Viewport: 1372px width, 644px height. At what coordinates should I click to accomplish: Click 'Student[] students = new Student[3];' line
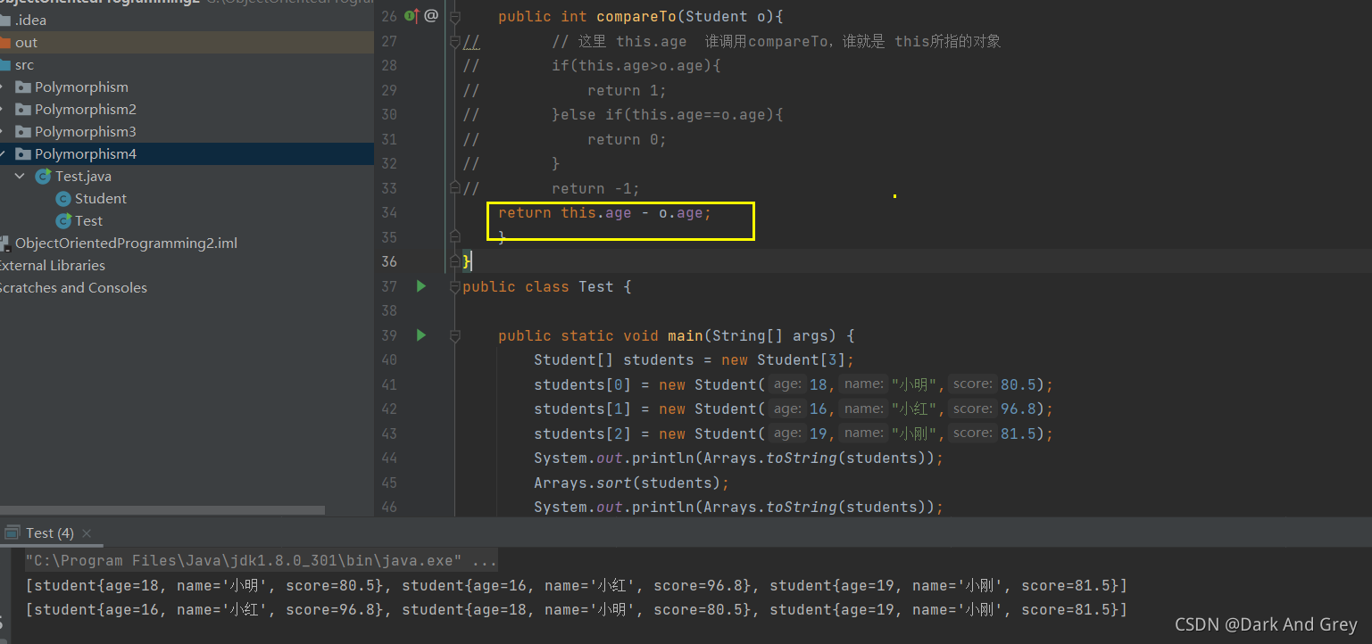(694, 359)
